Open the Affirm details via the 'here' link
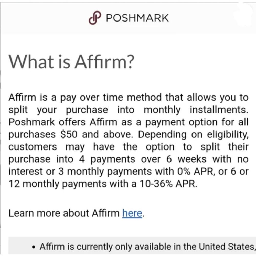The width and height of the screenshot is (256, 256). 132,213
